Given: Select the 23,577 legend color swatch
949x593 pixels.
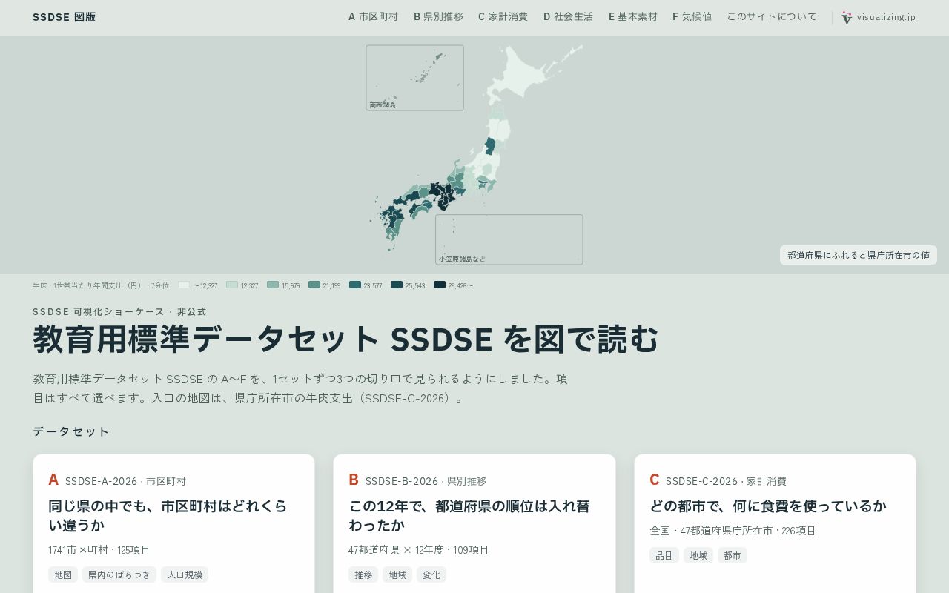Looking at the screenshot, I should [355, 285].
